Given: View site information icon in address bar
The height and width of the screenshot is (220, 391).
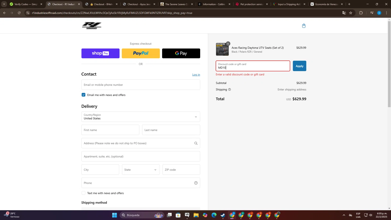Looking at the screenshot, I should point(28,13).
